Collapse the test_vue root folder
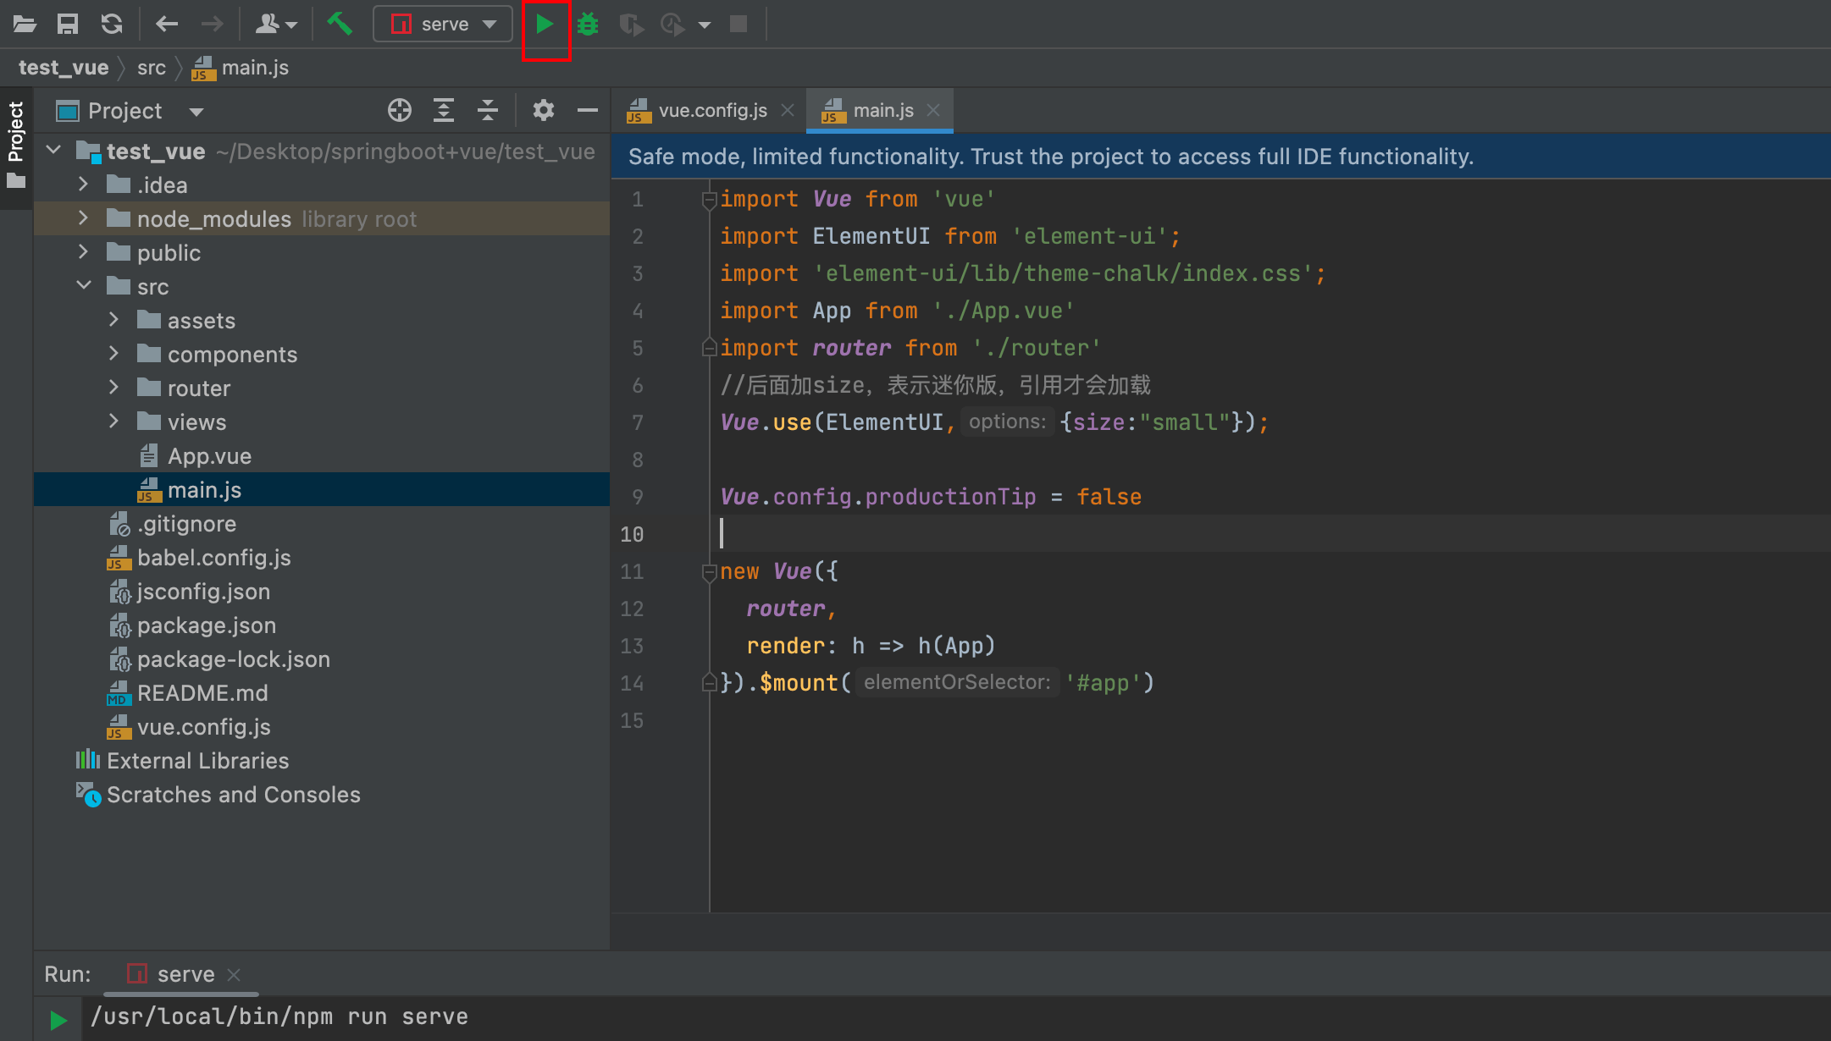This screenshot has width=1831, height=1041. tap(53, 151)
